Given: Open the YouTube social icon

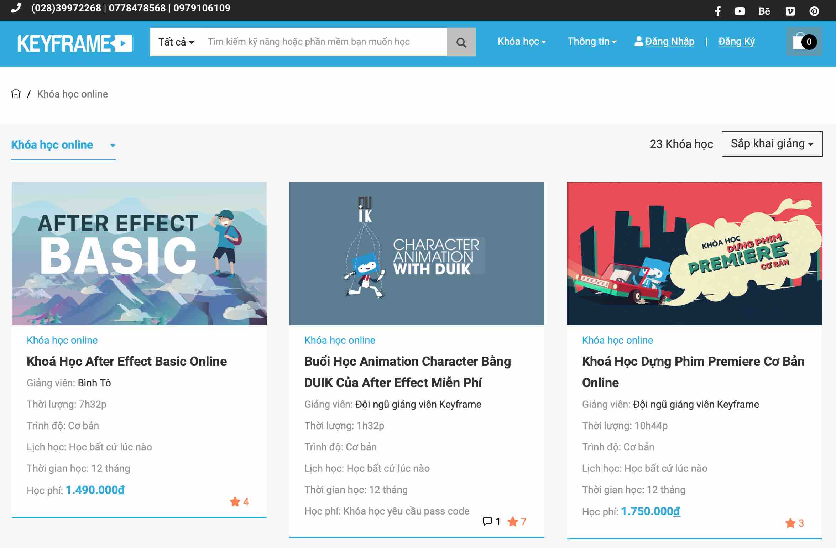Looking at the screenshot, I should pyautogui.click(x=740, y=11).
